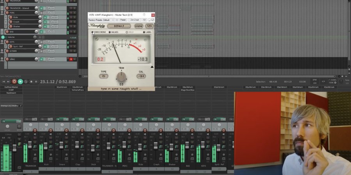
Task: Pin the VUMT plugin window on top
Action: [144, 15]
